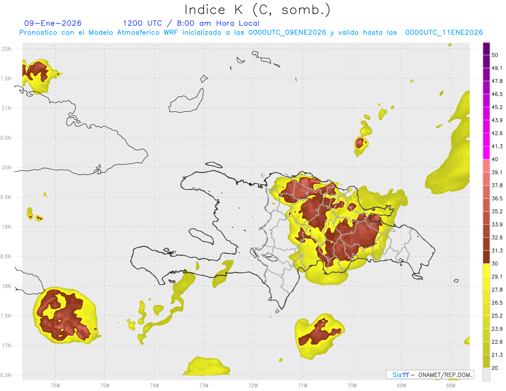The height and width of the screenshot is (391, 506).
Task: Select the salmon swatch between 39.1 and 40
Action: [x=487, y=166]
